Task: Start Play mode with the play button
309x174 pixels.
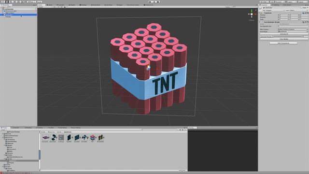Action: [151, 2]
